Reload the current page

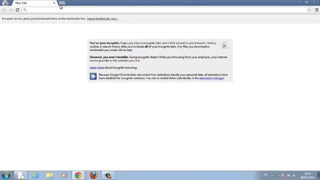(17, 10)
